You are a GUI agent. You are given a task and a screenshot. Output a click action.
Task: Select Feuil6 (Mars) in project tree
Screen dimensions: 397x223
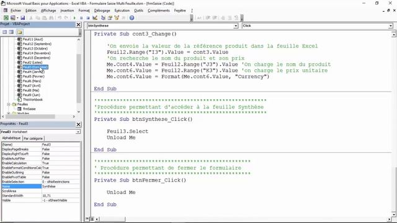click(32, 81)
